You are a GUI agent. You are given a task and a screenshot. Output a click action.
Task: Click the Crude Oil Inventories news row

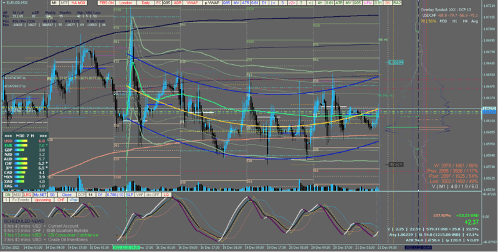(45, 240)
